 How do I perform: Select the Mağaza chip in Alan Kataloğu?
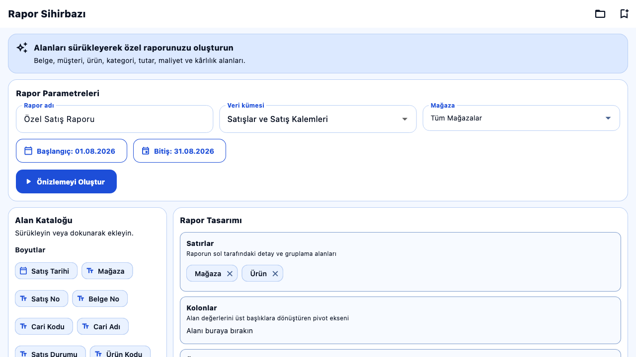click(107, 271)
